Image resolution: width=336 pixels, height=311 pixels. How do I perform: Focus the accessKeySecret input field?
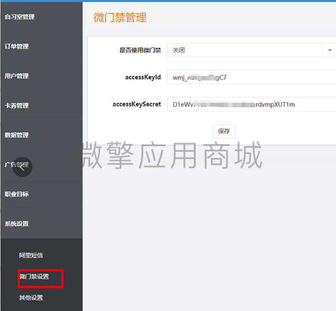pos(252,104)
